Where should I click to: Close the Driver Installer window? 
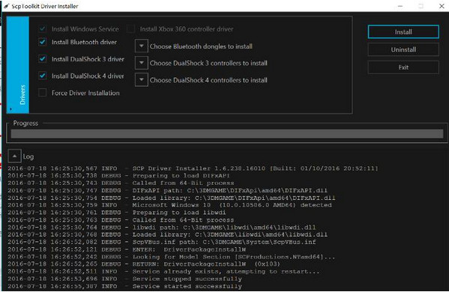(442, 6)
